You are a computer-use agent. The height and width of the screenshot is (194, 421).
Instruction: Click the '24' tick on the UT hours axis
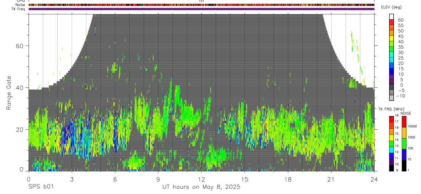[374, 179]
